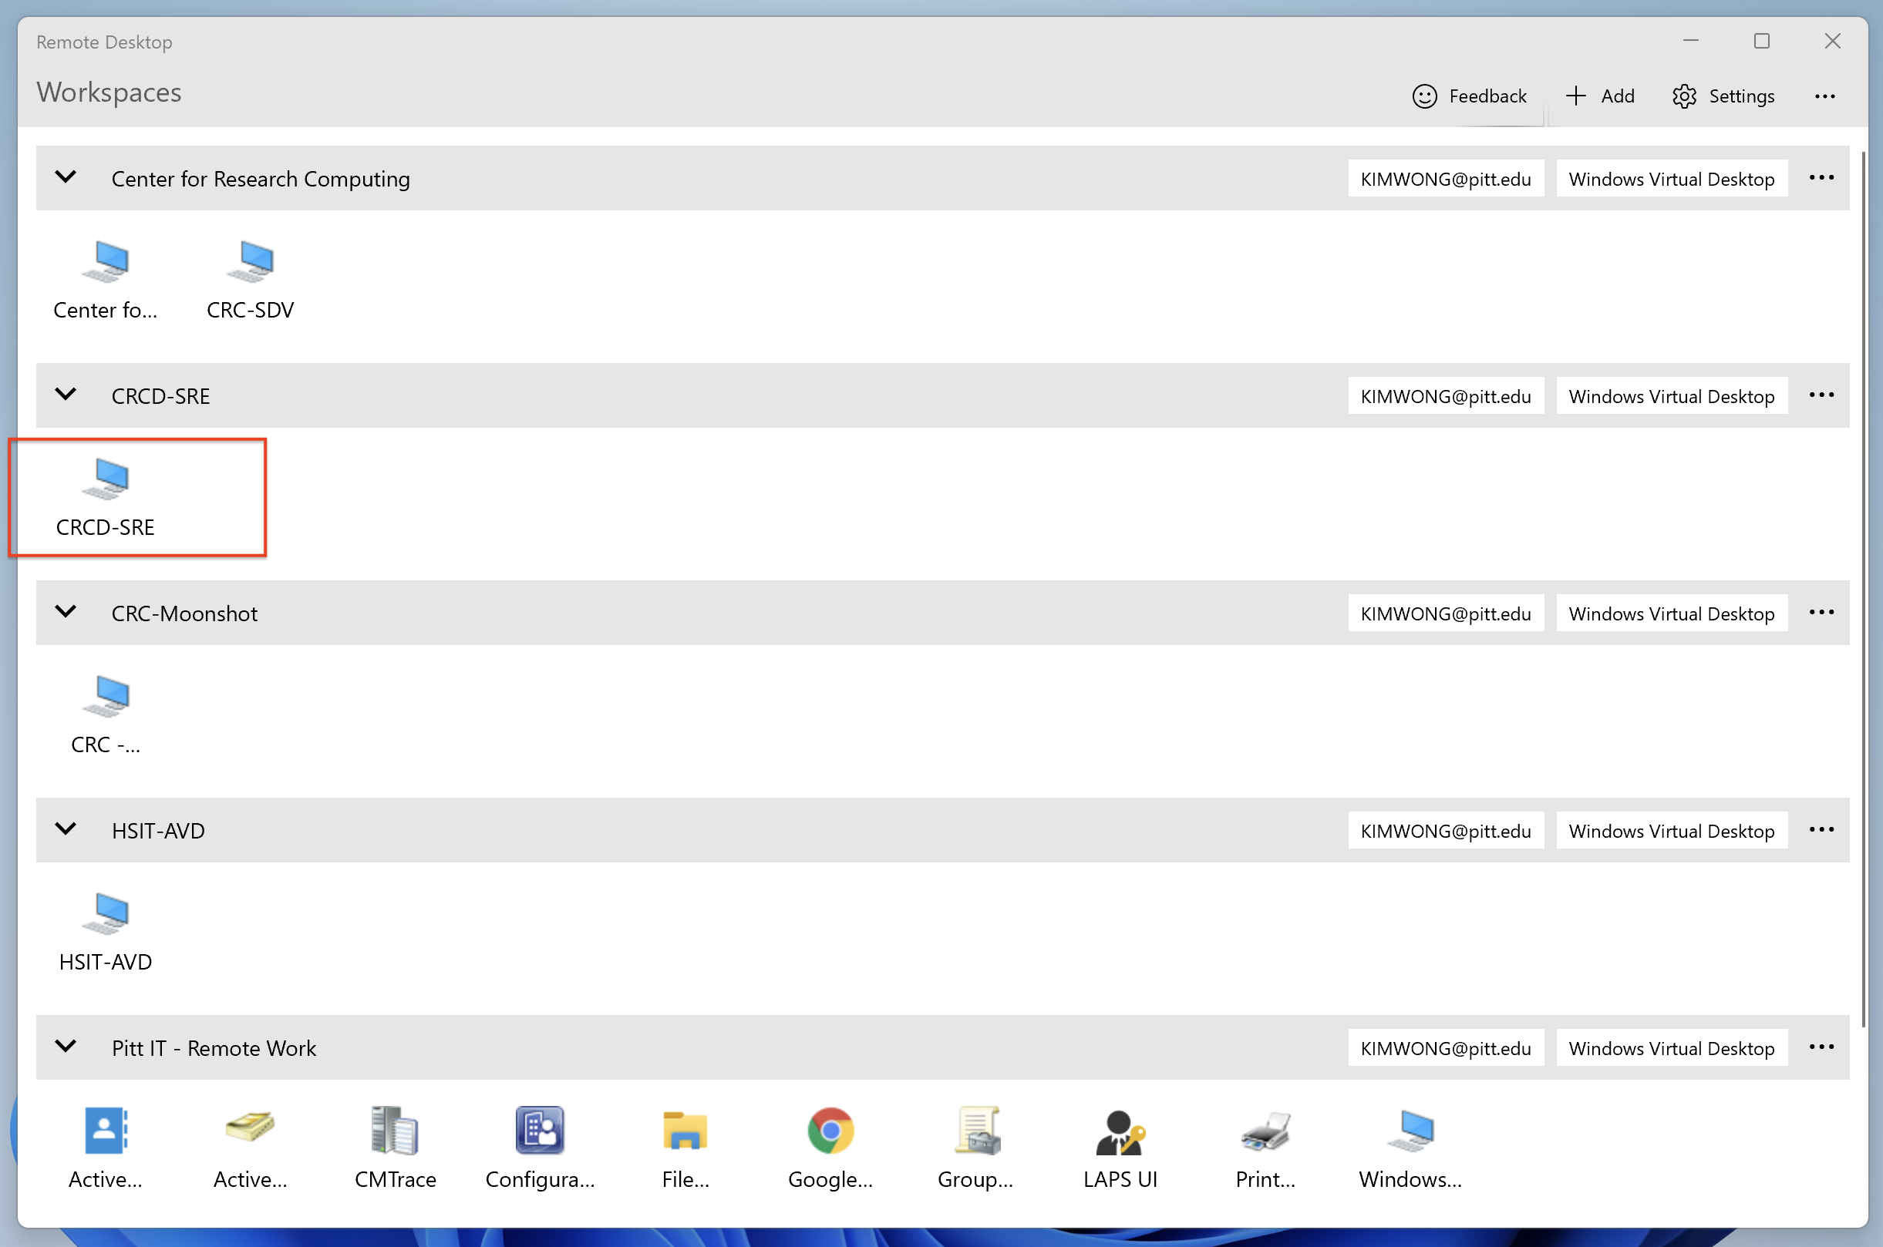This screenshot has width=1883, height=1247.
Task: Open more options for CRC-Moonshot workspace
Action: [x=1821, y=613]
